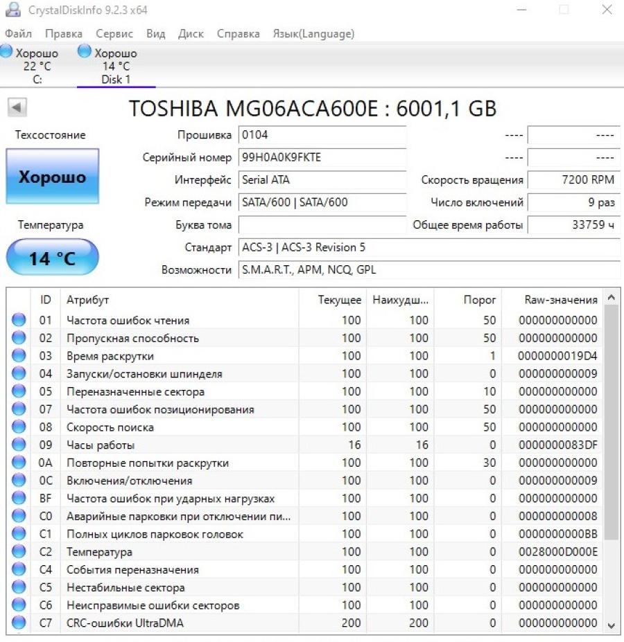Click the Disk 1 health status circle
Image resolution: width=624 pixels, height=642 pixels.
click(x=84, y=50)
